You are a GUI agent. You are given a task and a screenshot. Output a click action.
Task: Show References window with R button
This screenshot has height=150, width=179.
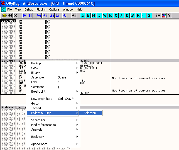tap(138, 16)
